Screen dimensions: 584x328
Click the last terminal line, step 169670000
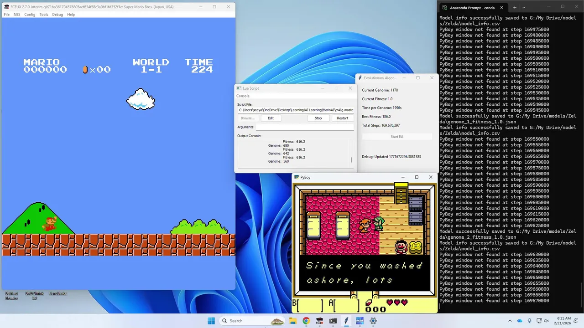click(x=494, y=301)
